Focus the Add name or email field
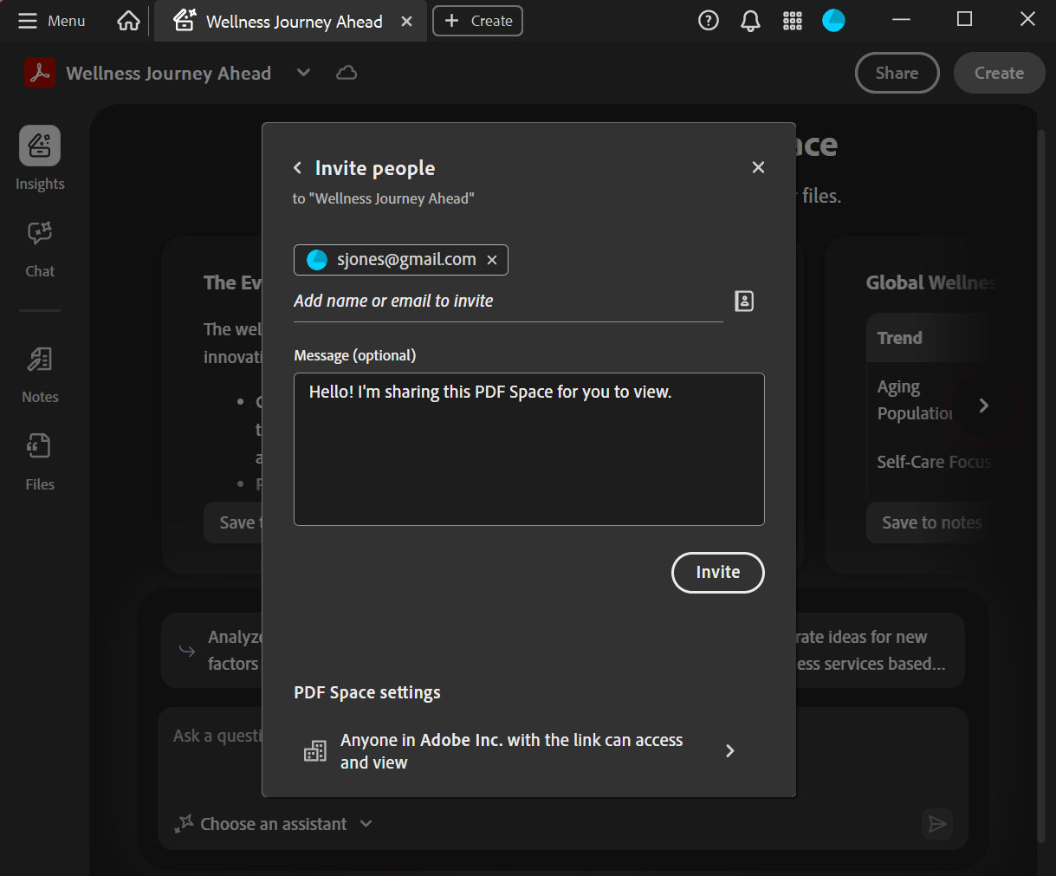 508,301
